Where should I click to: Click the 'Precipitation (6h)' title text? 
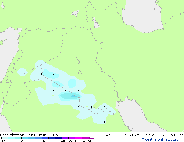coord(17,135)
